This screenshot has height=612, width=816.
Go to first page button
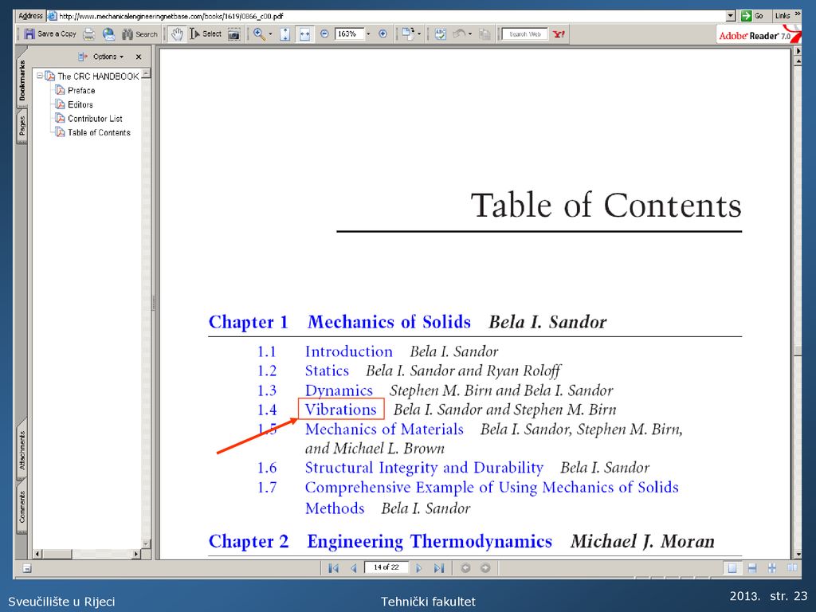334,568
